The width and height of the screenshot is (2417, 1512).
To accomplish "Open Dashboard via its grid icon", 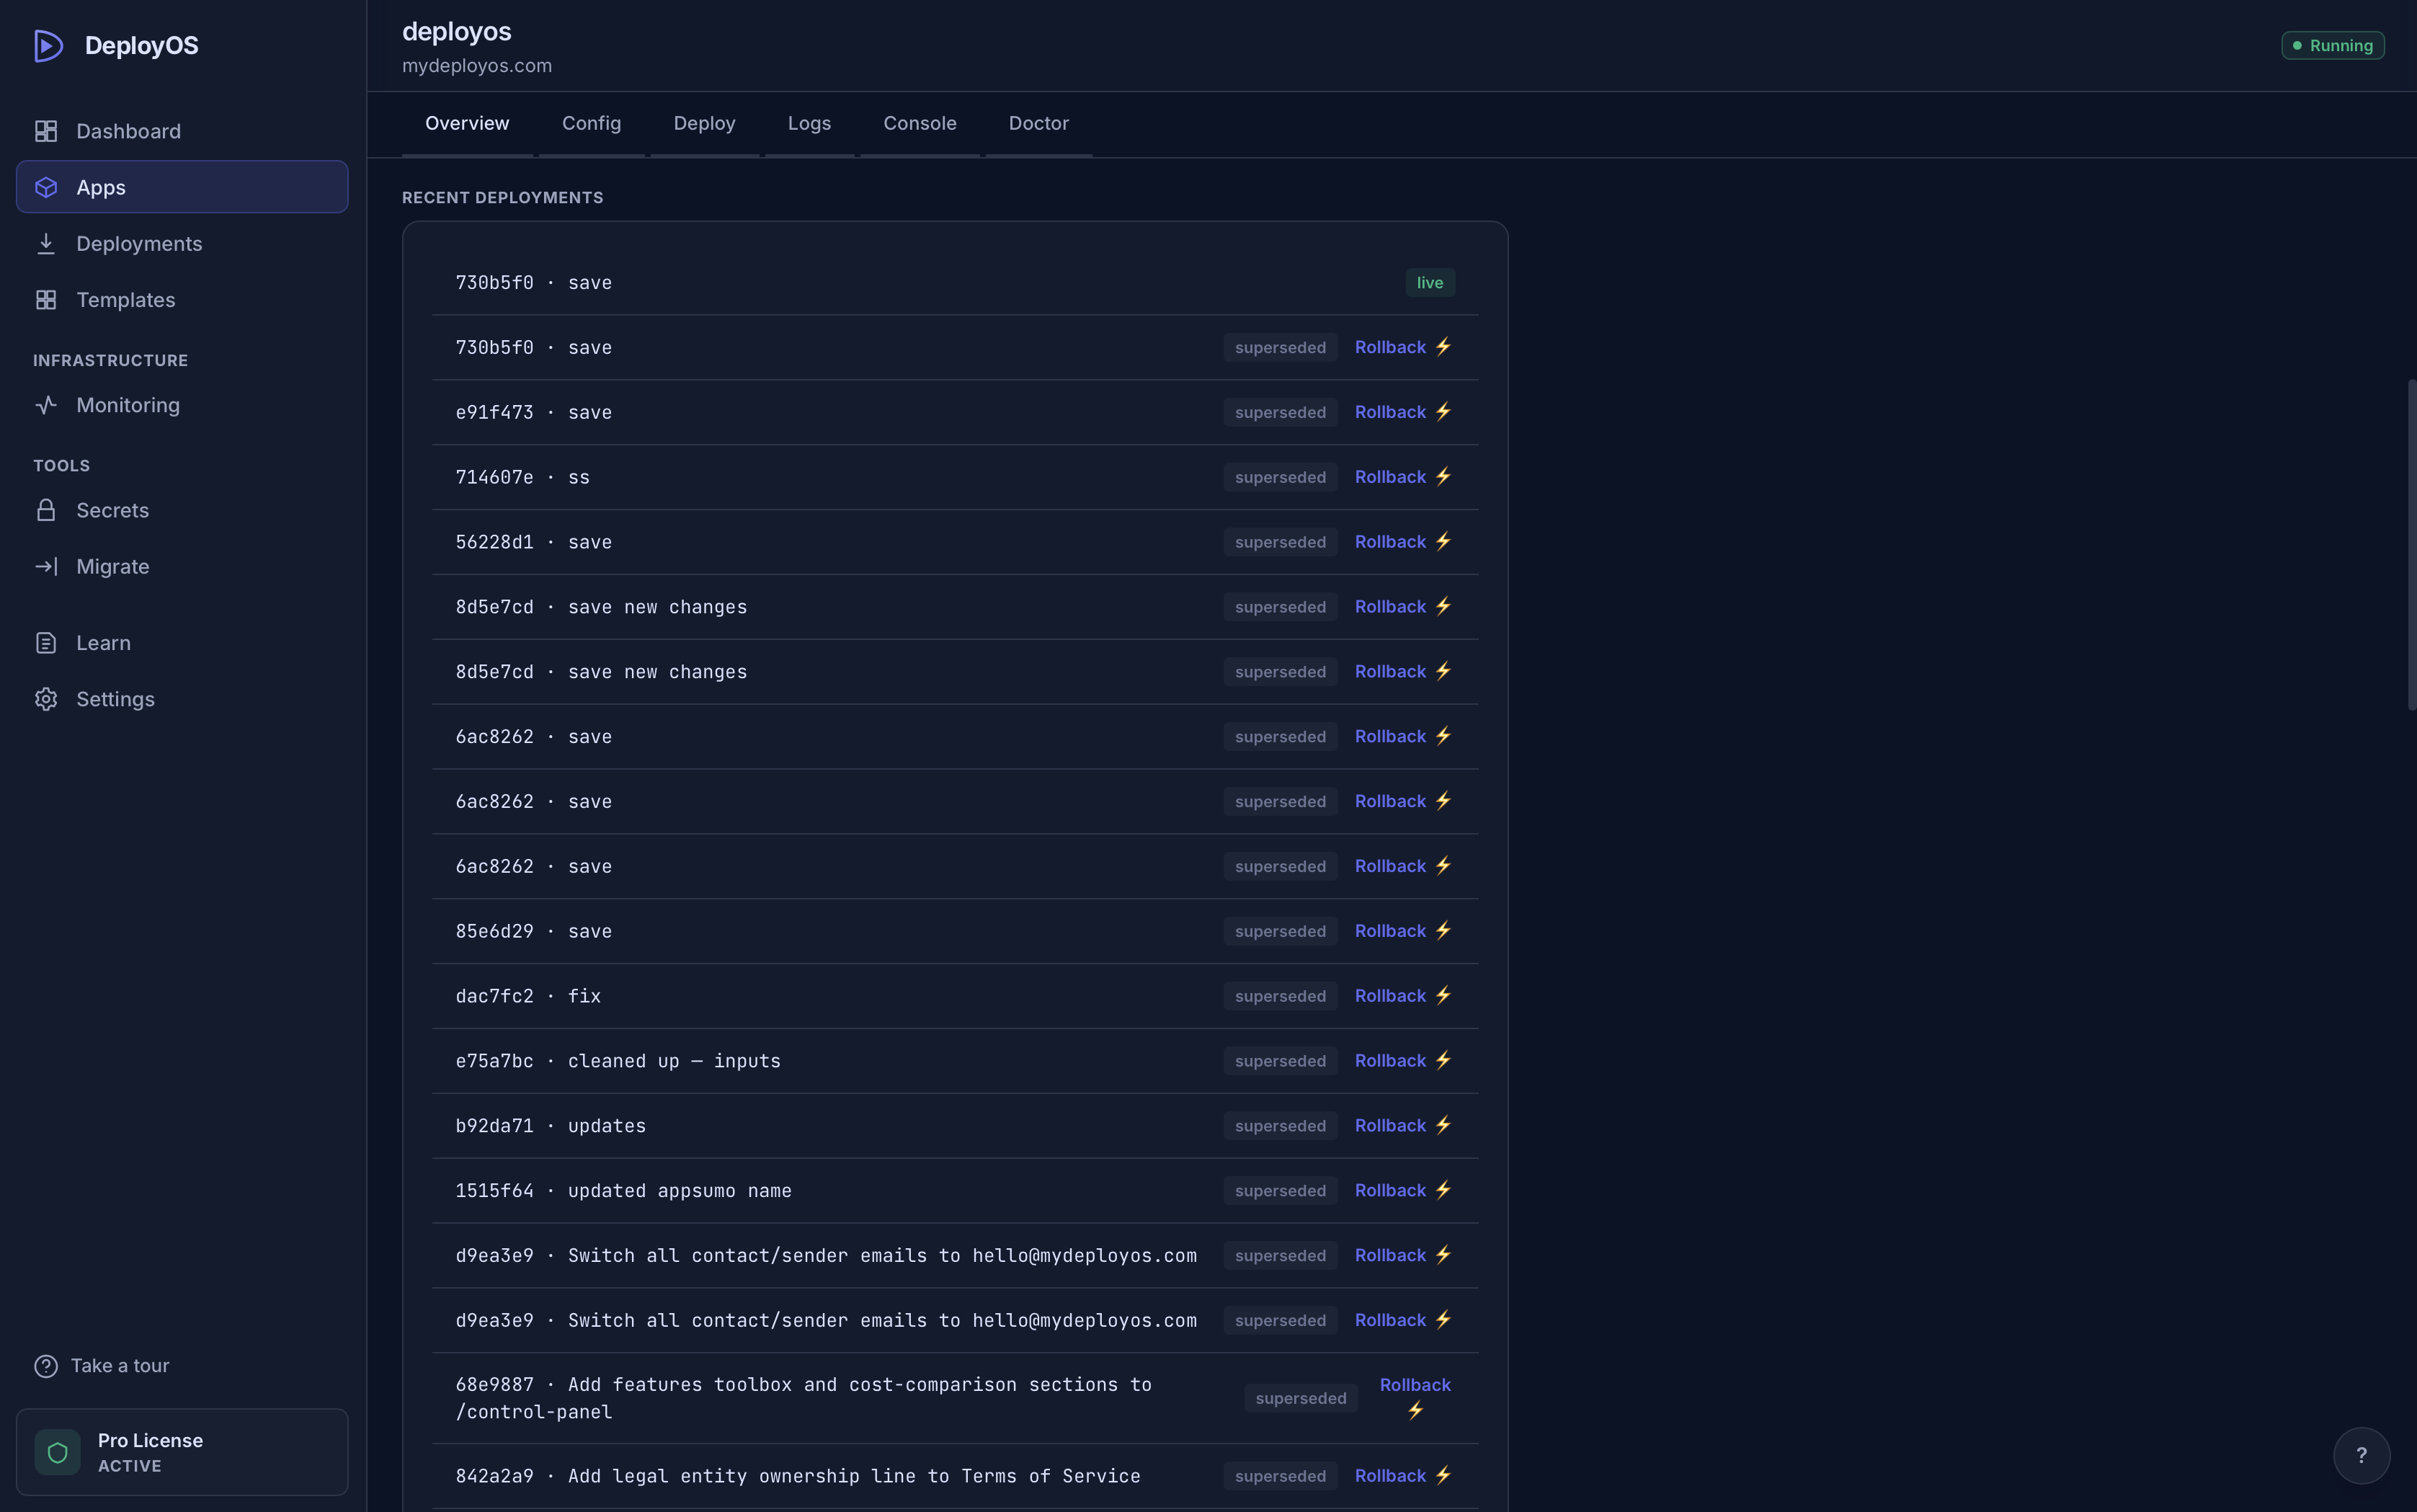I will point(46,131).
